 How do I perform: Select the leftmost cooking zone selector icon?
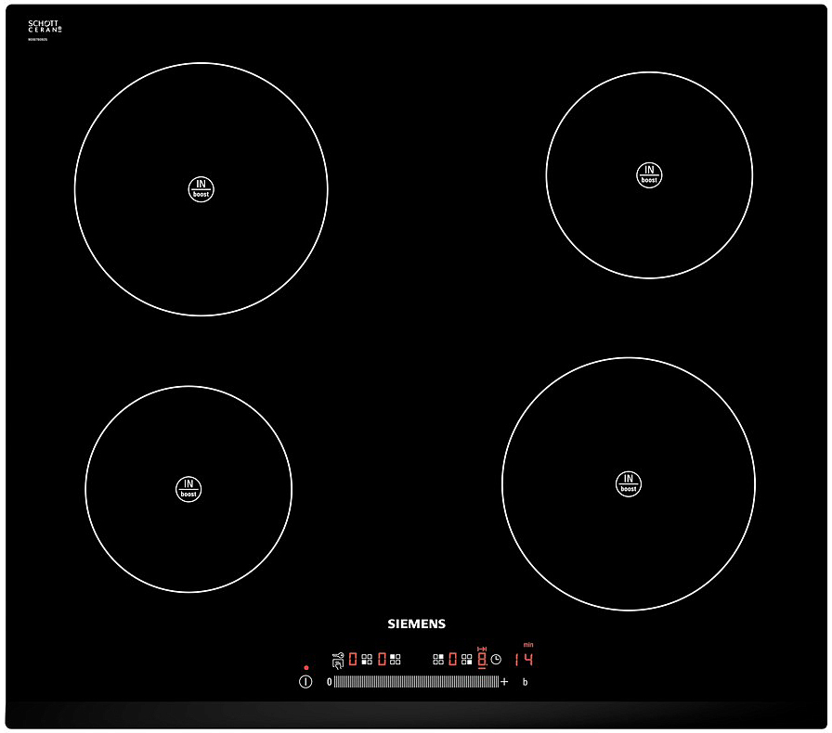click(x=367, y=660)
